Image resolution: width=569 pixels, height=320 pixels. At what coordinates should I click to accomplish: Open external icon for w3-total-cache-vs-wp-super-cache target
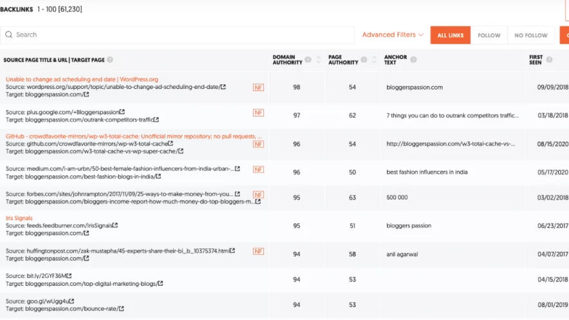click(181, 151)
